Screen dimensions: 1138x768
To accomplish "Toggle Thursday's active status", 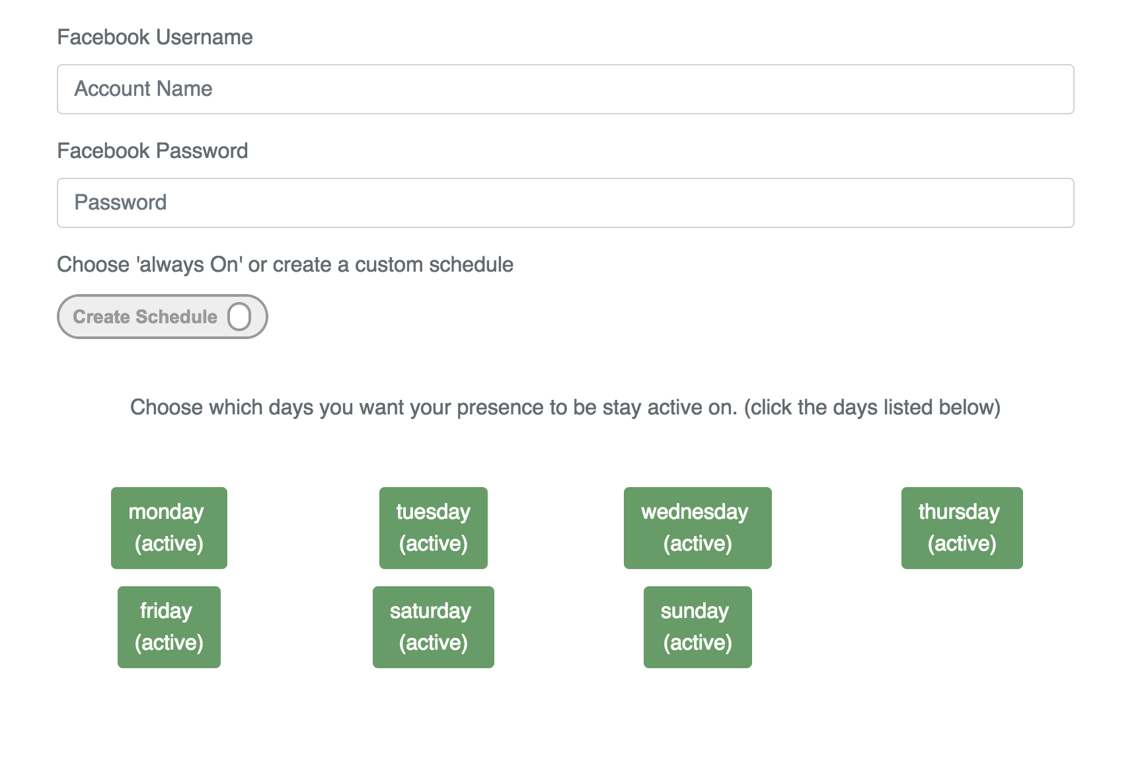I will click(962, 527).
